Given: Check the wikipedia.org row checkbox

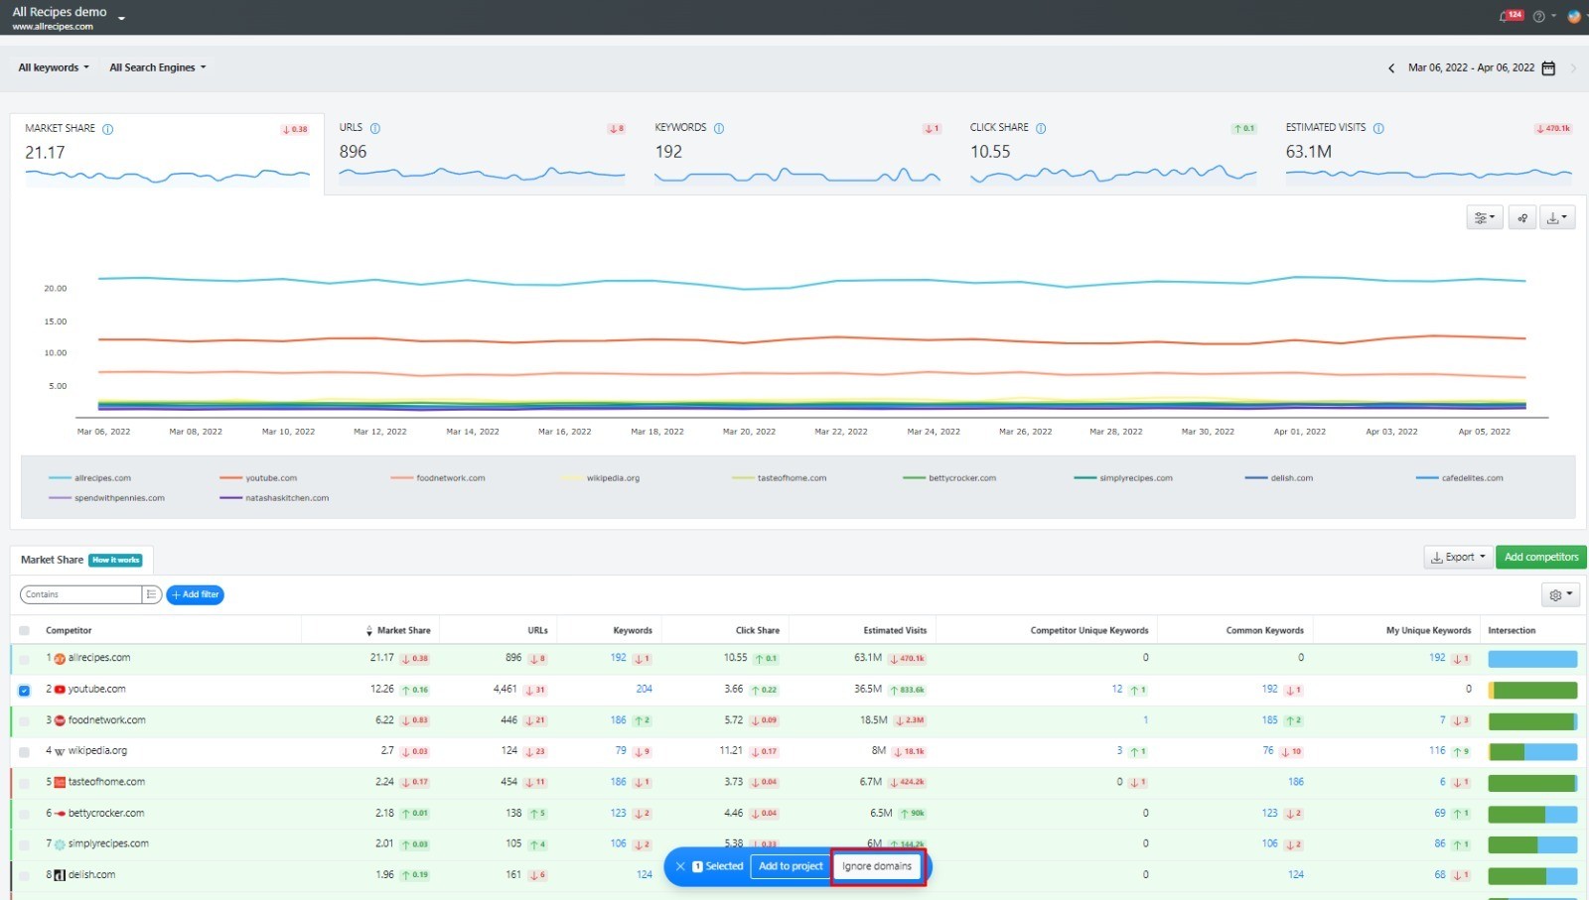Looking at the screenshot, I should 24,752.
